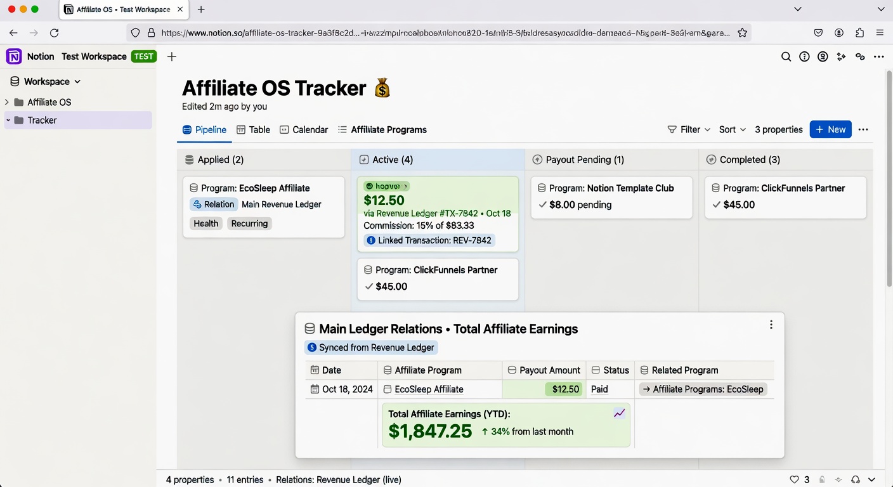Click the page vertical scrollbar
This screenshot has width=893, height=487.
point(889,178)
